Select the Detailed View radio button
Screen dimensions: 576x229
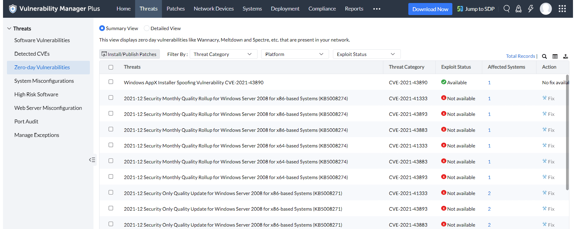[147, 28]
